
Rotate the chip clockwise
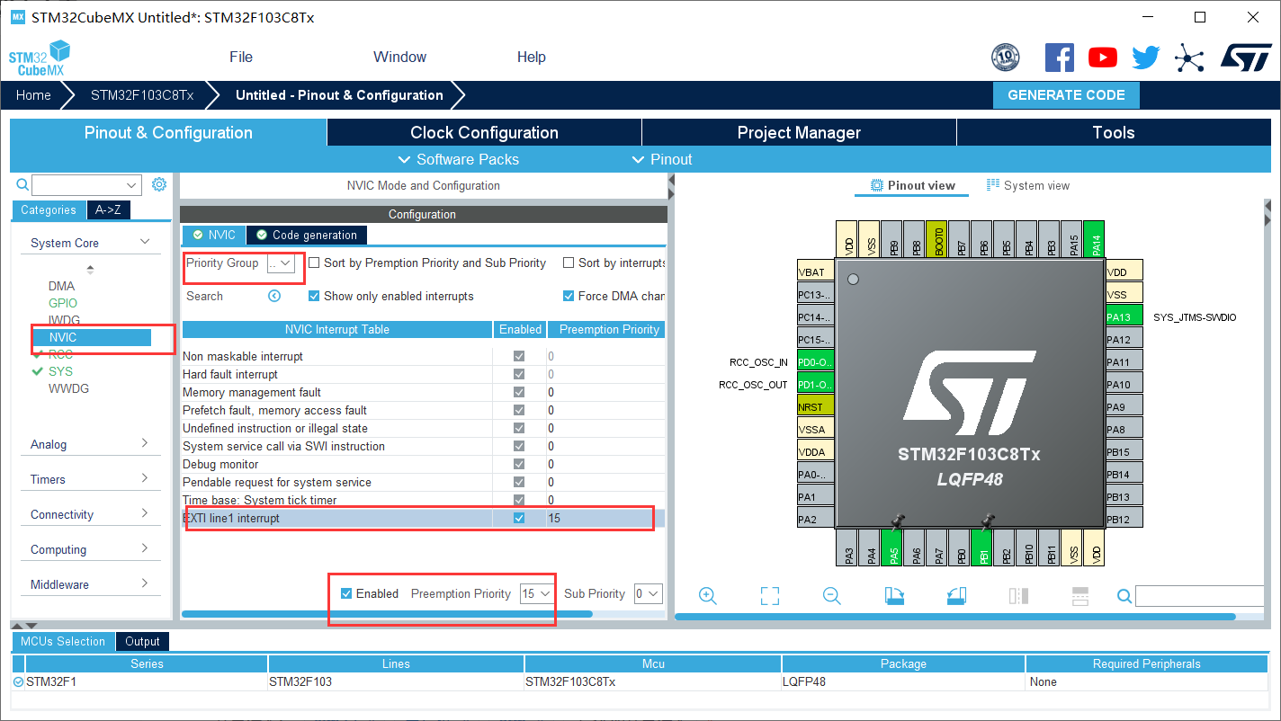(x=894, y=595)
